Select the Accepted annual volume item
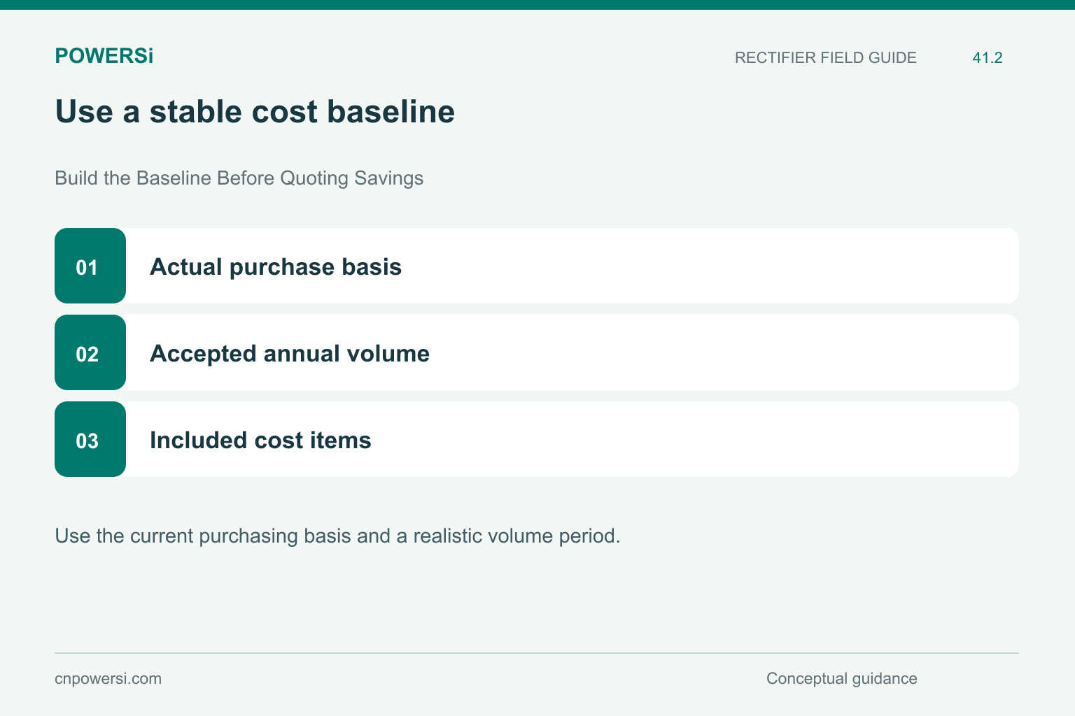Screen dimensions: 1075x716 [x=536, y=352]
